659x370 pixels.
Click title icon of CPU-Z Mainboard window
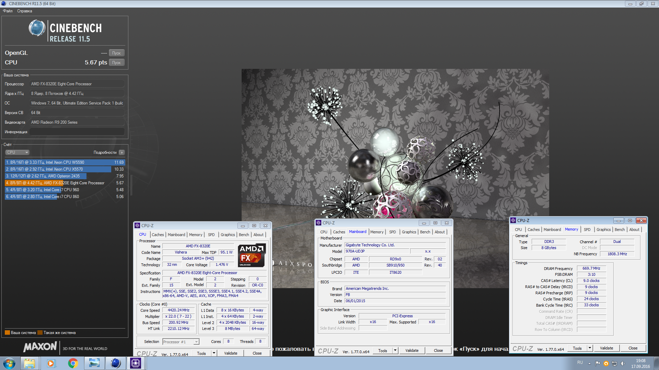tap(319, 223)
